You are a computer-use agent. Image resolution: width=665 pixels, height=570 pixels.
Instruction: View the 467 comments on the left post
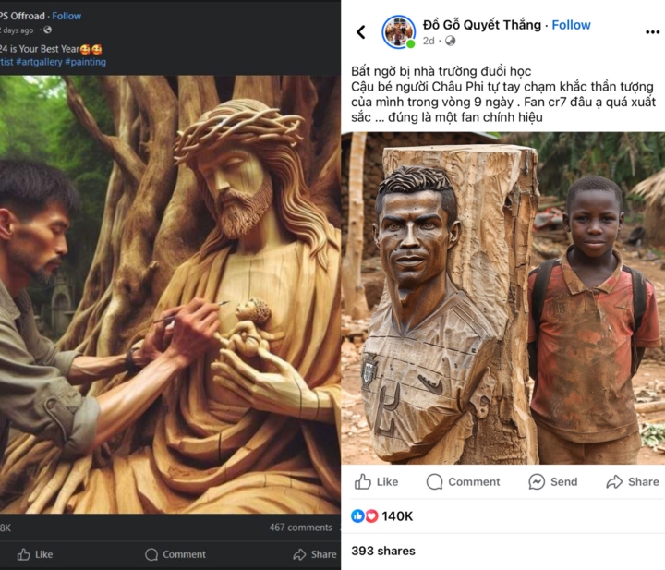300,528
